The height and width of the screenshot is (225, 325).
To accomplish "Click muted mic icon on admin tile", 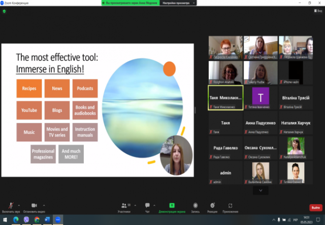I will 211,182.
